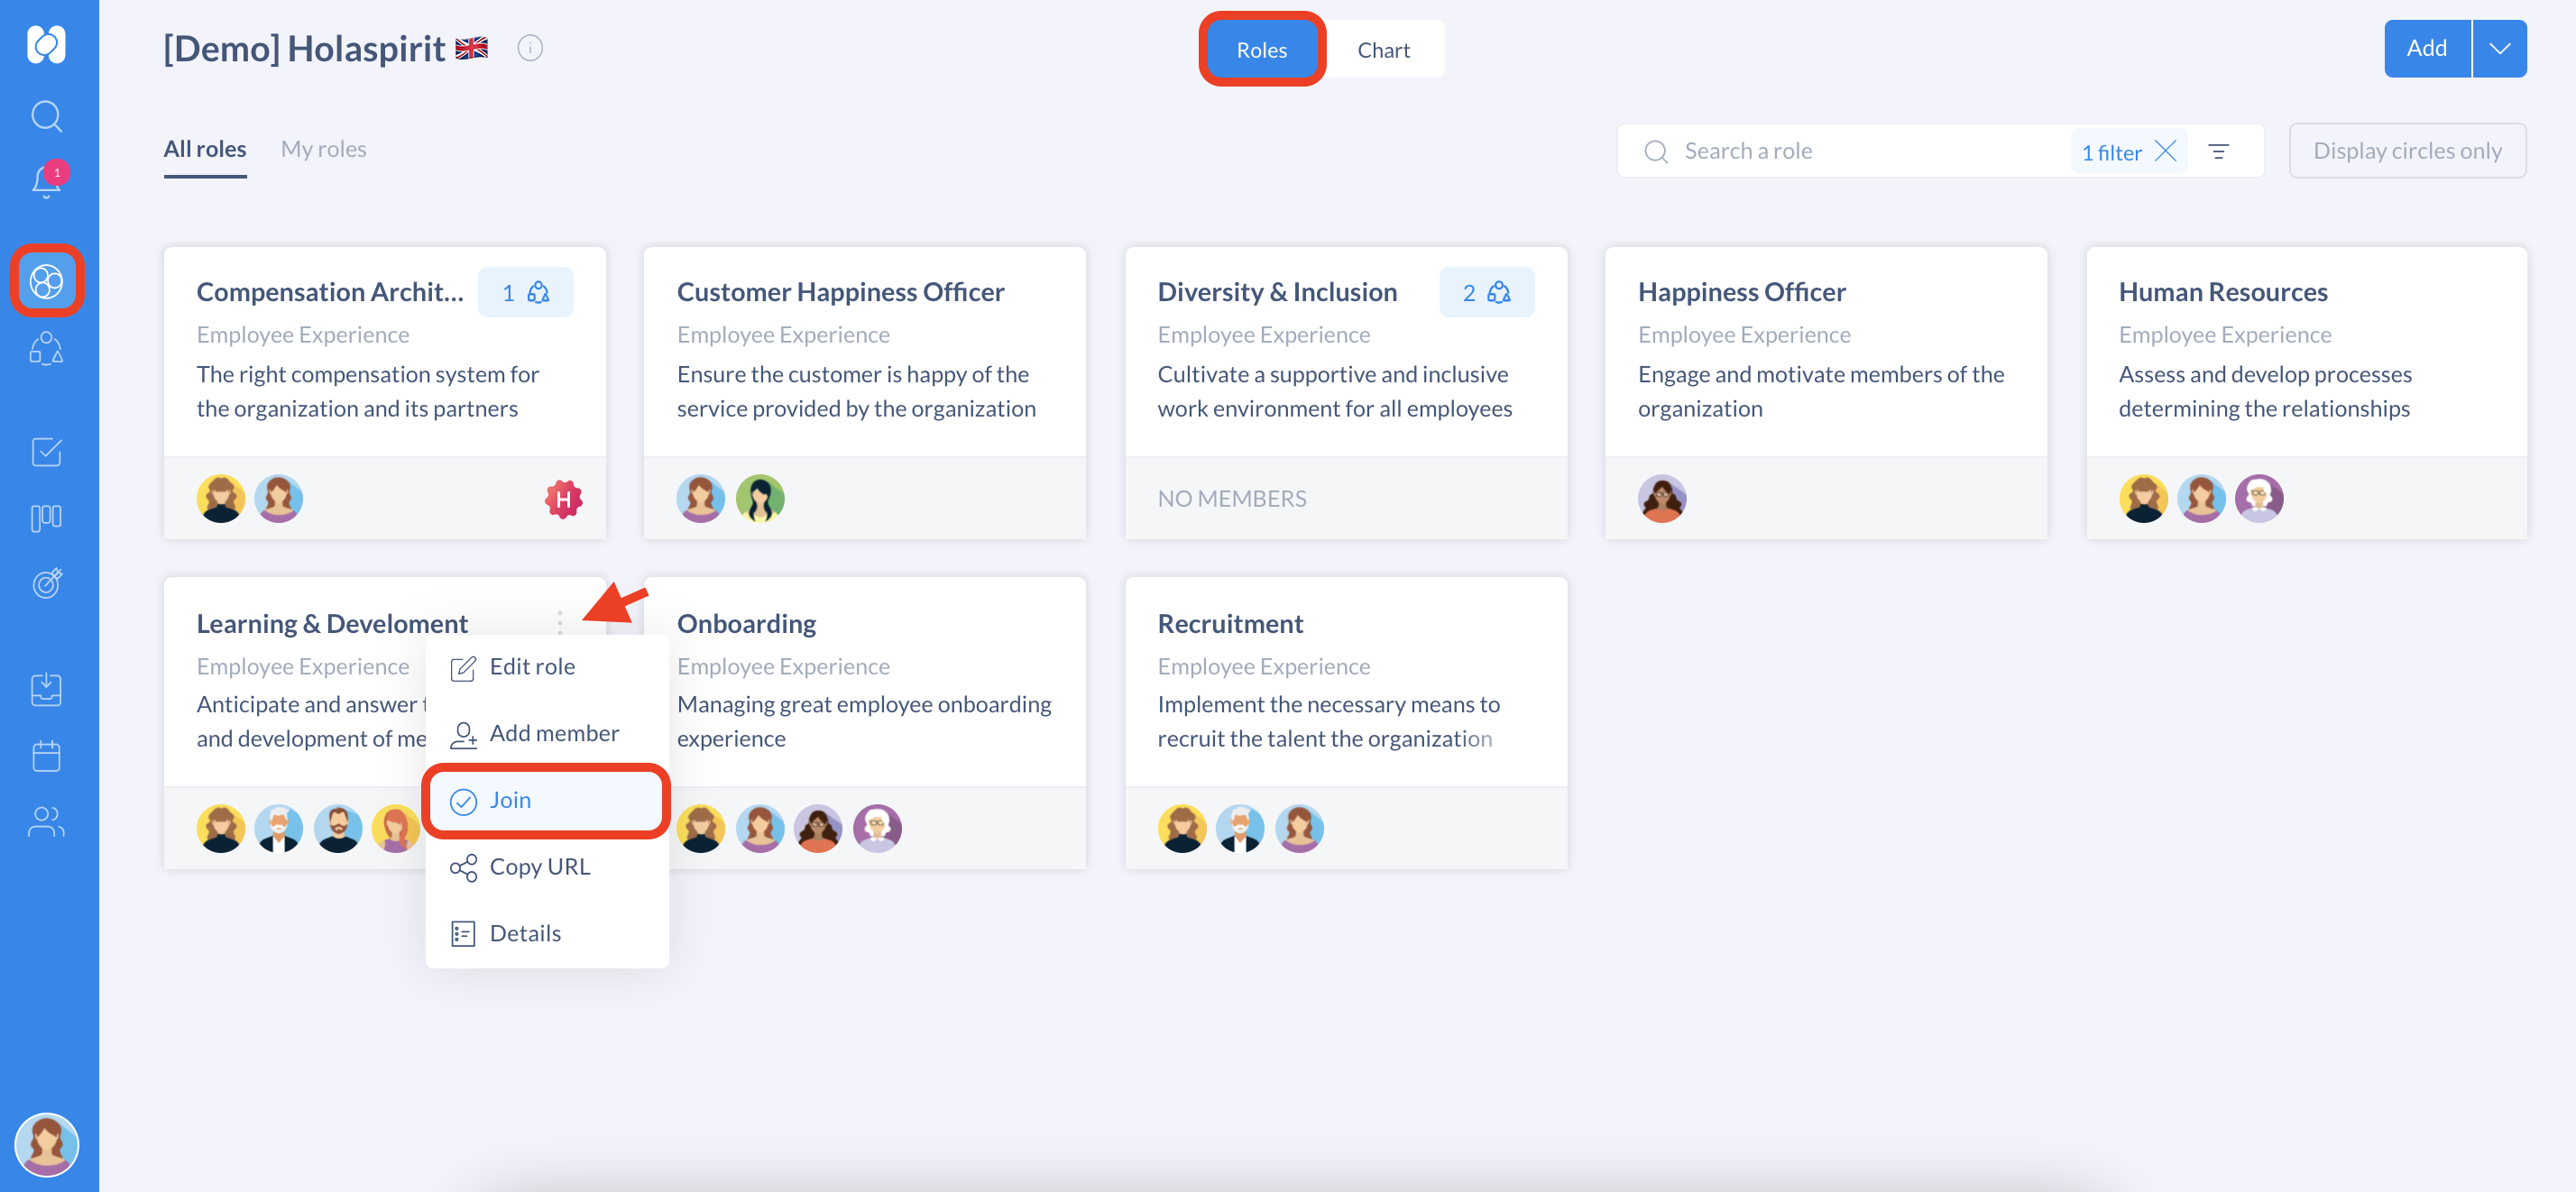Click the Compensation Architect policies badge
This screenshot has height=1192, width=2576.
coord(525,292)
